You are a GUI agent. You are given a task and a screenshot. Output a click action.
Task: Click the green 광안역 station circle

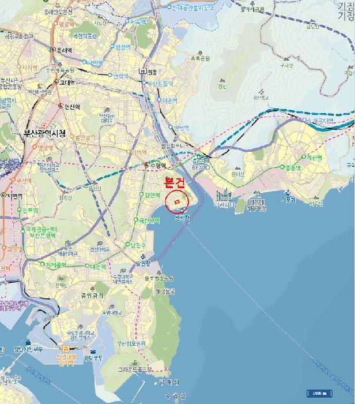click(141, 194)
